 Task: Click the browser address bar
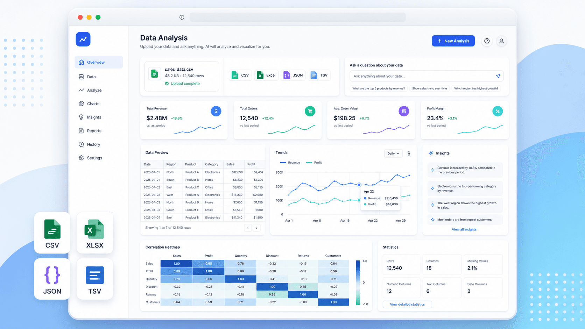(x=297, y=17)
